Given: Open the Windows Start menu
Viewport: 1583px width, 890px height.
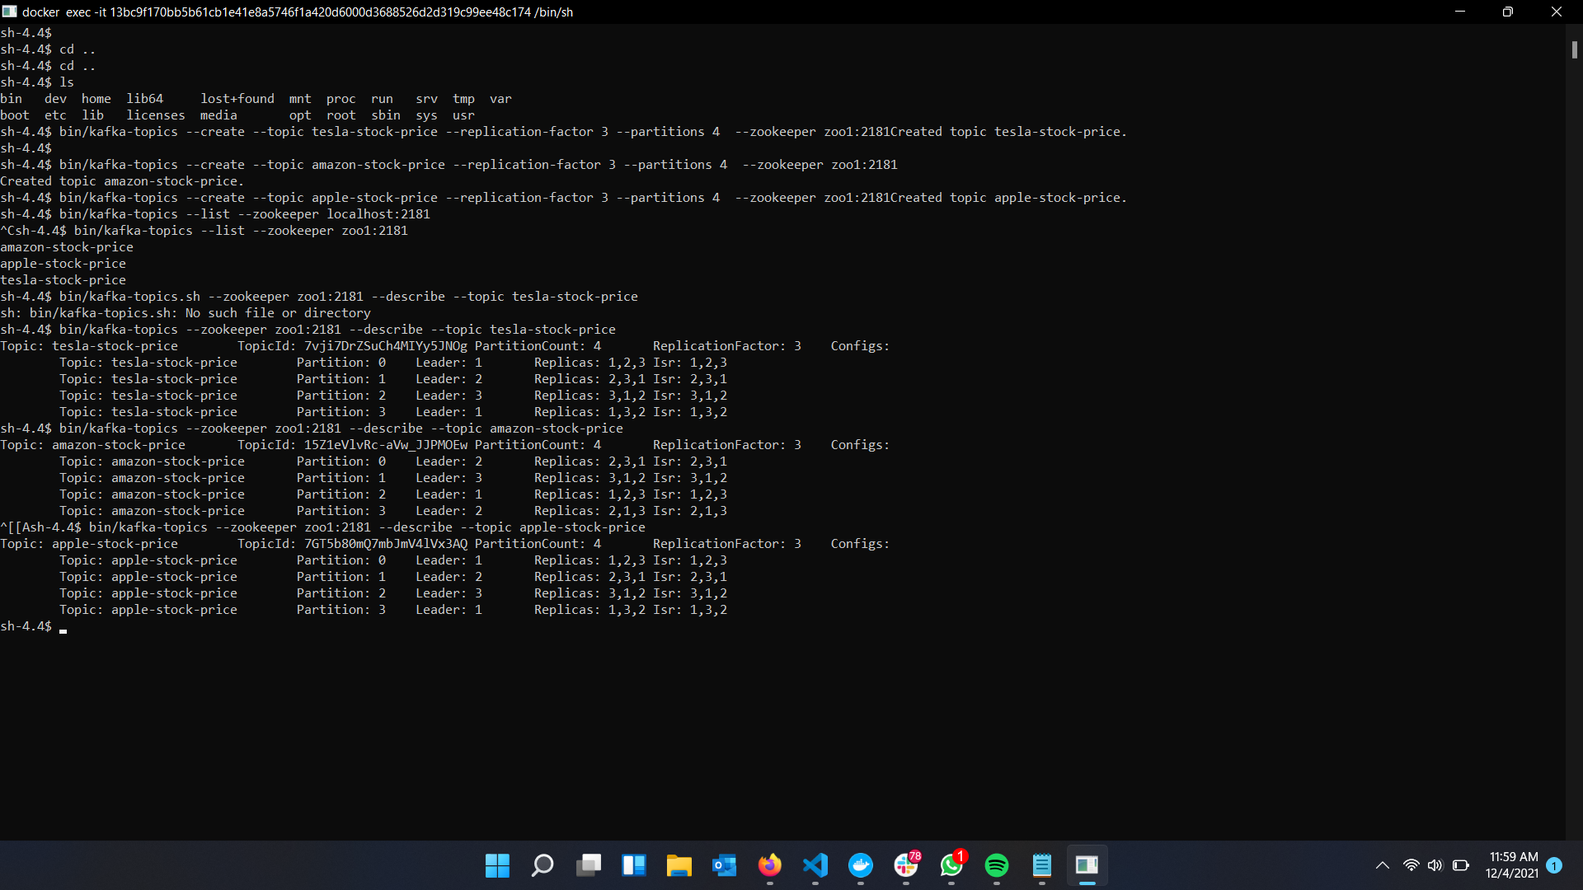Looking at the screenshot, I should pos(497,865).
